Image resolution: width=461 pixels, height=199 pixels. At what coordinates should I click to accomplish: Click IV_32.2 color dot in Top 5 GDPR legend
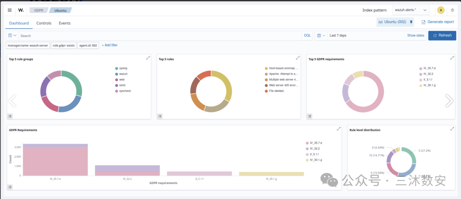tap(421, 74)
